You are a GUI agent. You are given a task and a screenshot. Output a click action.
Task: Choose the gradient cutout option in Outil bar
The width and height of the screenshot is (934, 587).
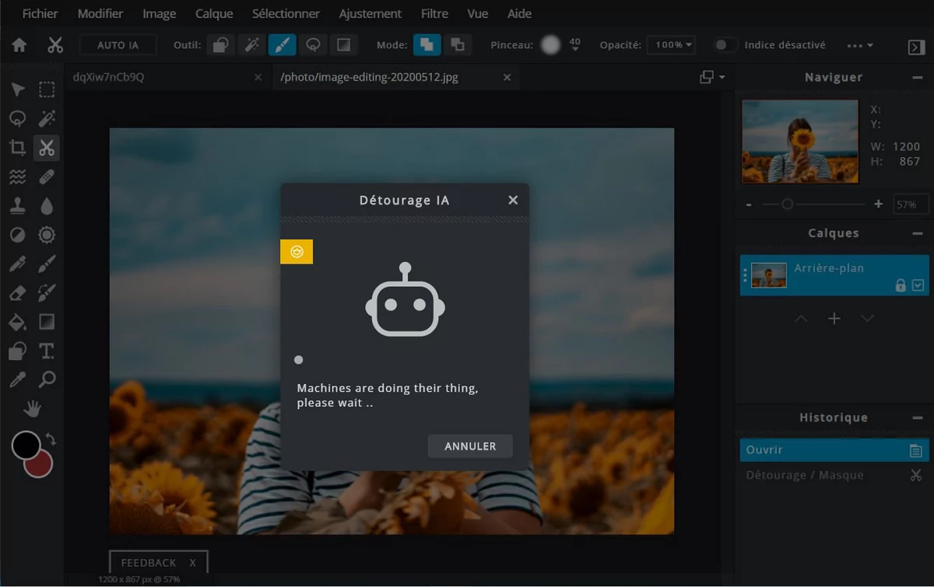(343, 45)
